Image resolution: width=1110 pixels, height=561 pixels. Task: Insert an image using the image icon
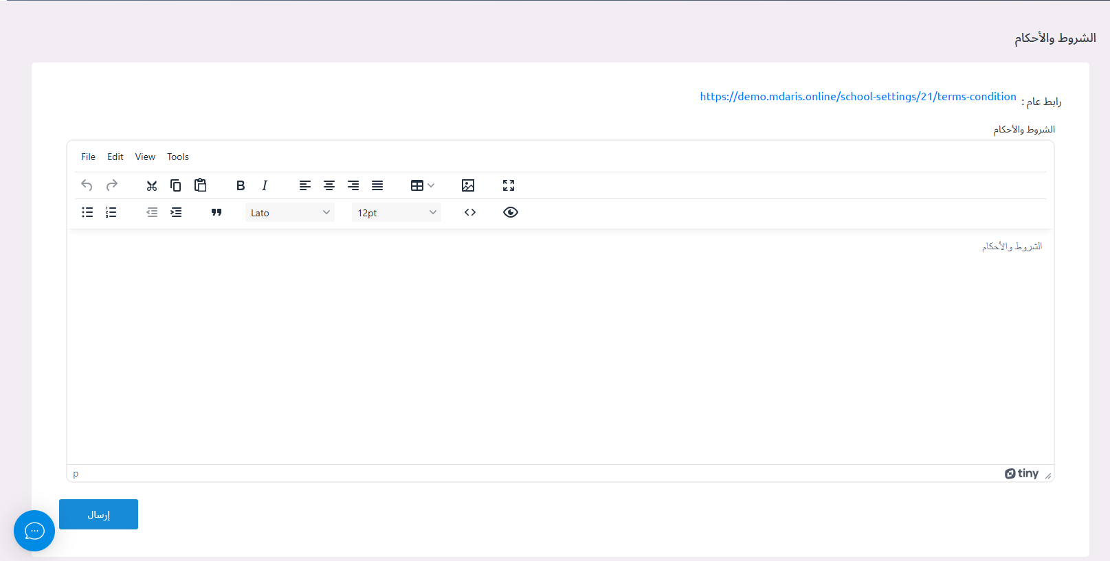[468, 185]
